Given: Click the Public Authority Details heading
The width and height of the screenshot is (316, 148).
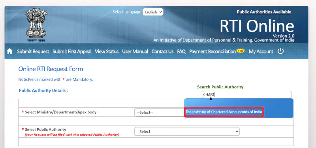Looking at the screenshot, I should pos(44,91).
